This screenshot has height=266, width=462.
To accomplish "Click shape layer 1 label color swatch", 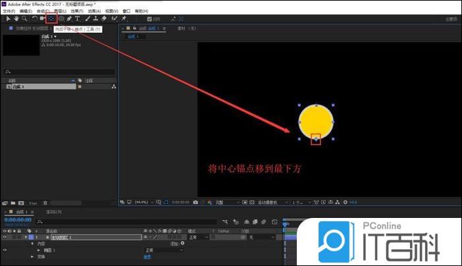I will coord(31,237).
